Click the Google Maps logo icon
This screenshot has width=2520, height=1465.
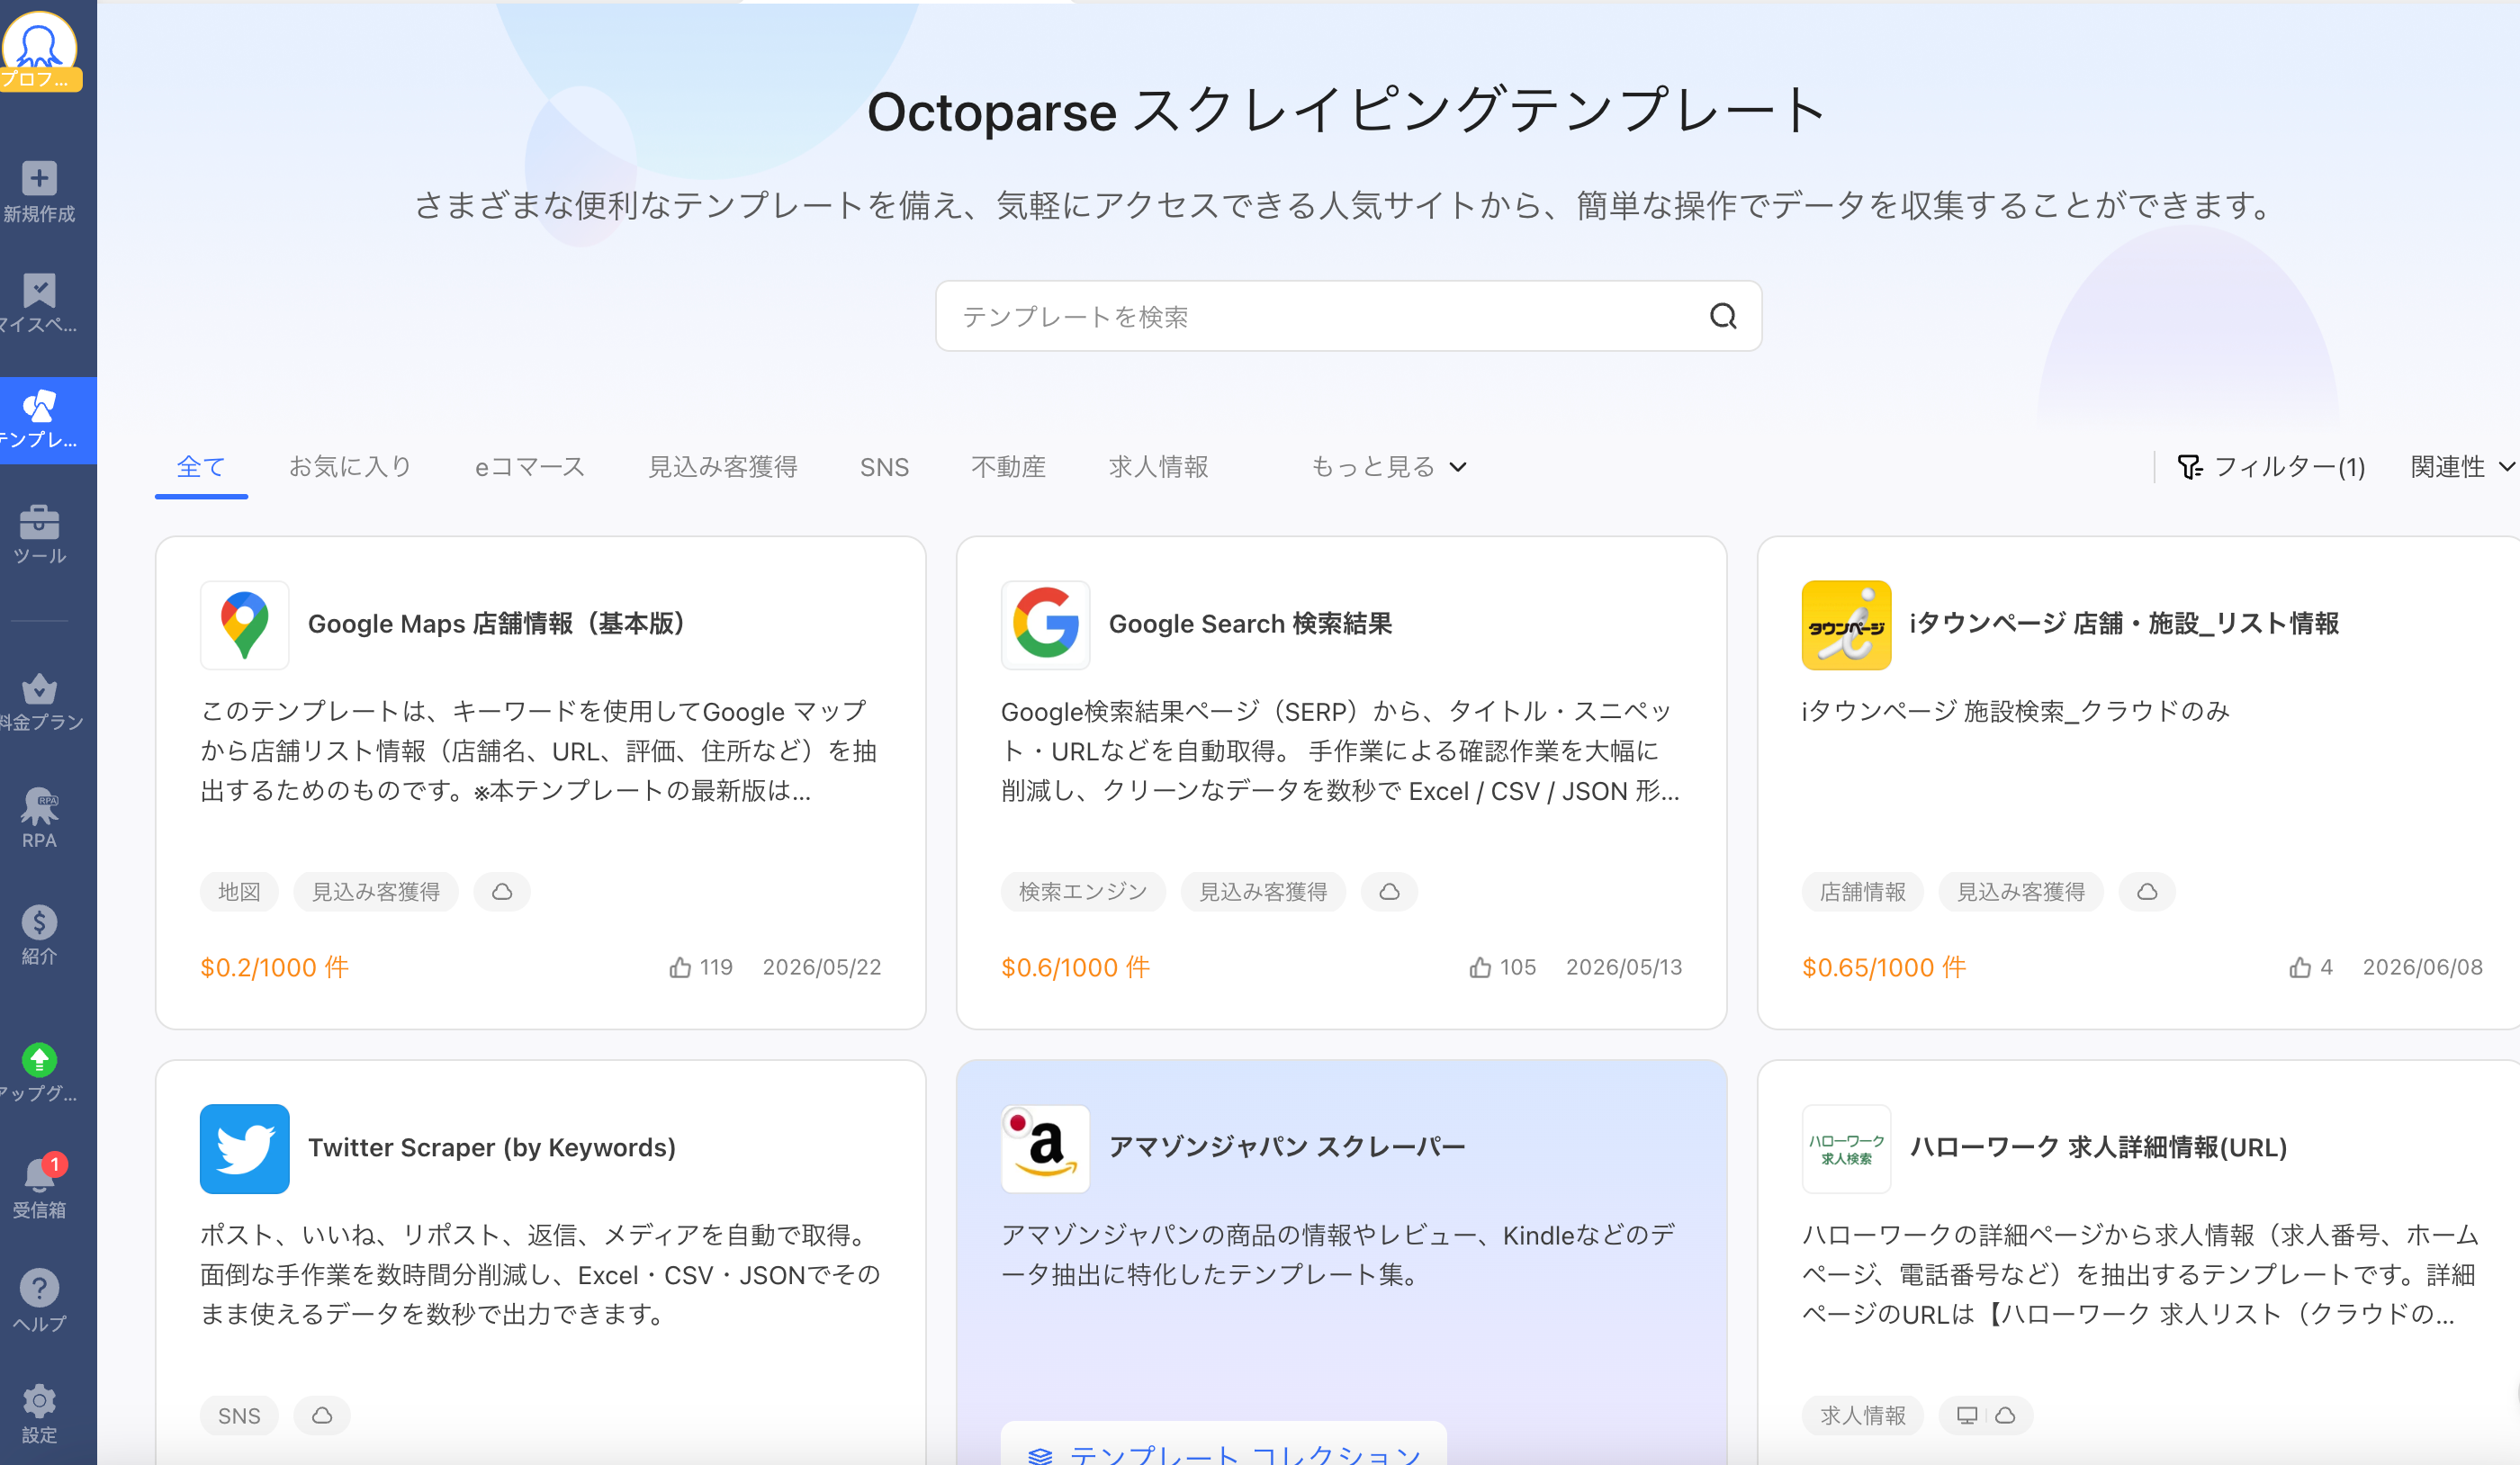(245, 625)
